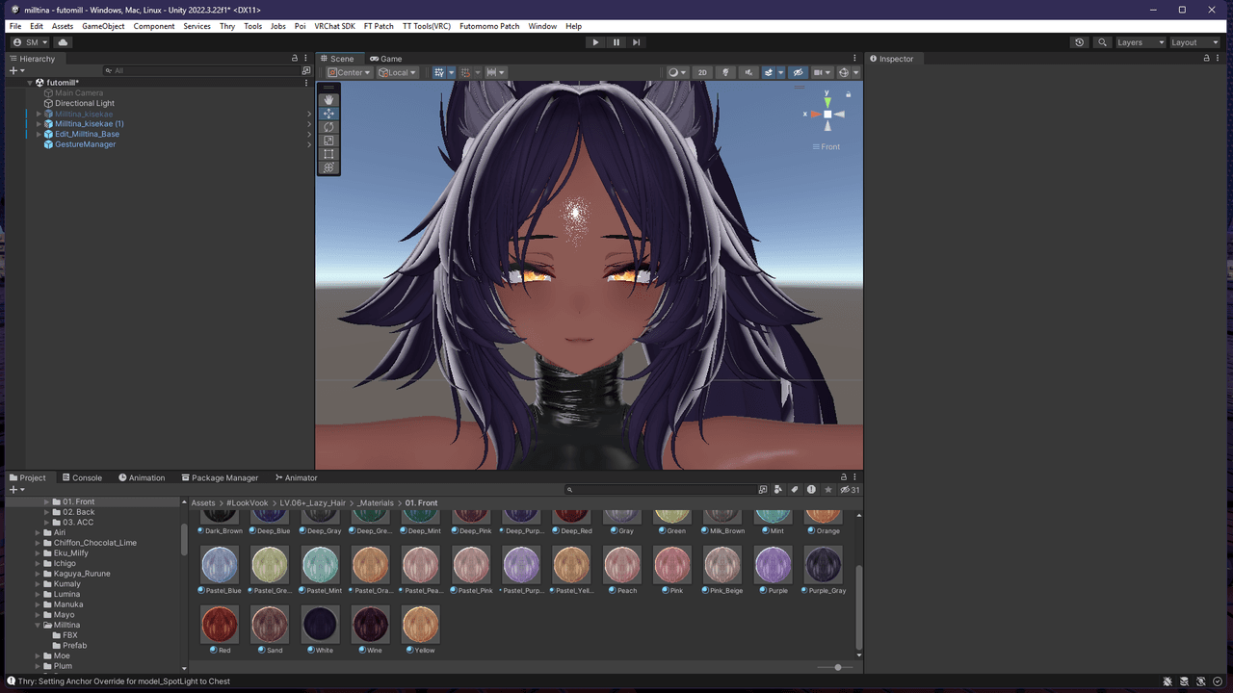Toggle scene audio mute button
1233x693 pixels.
point(748,72)
